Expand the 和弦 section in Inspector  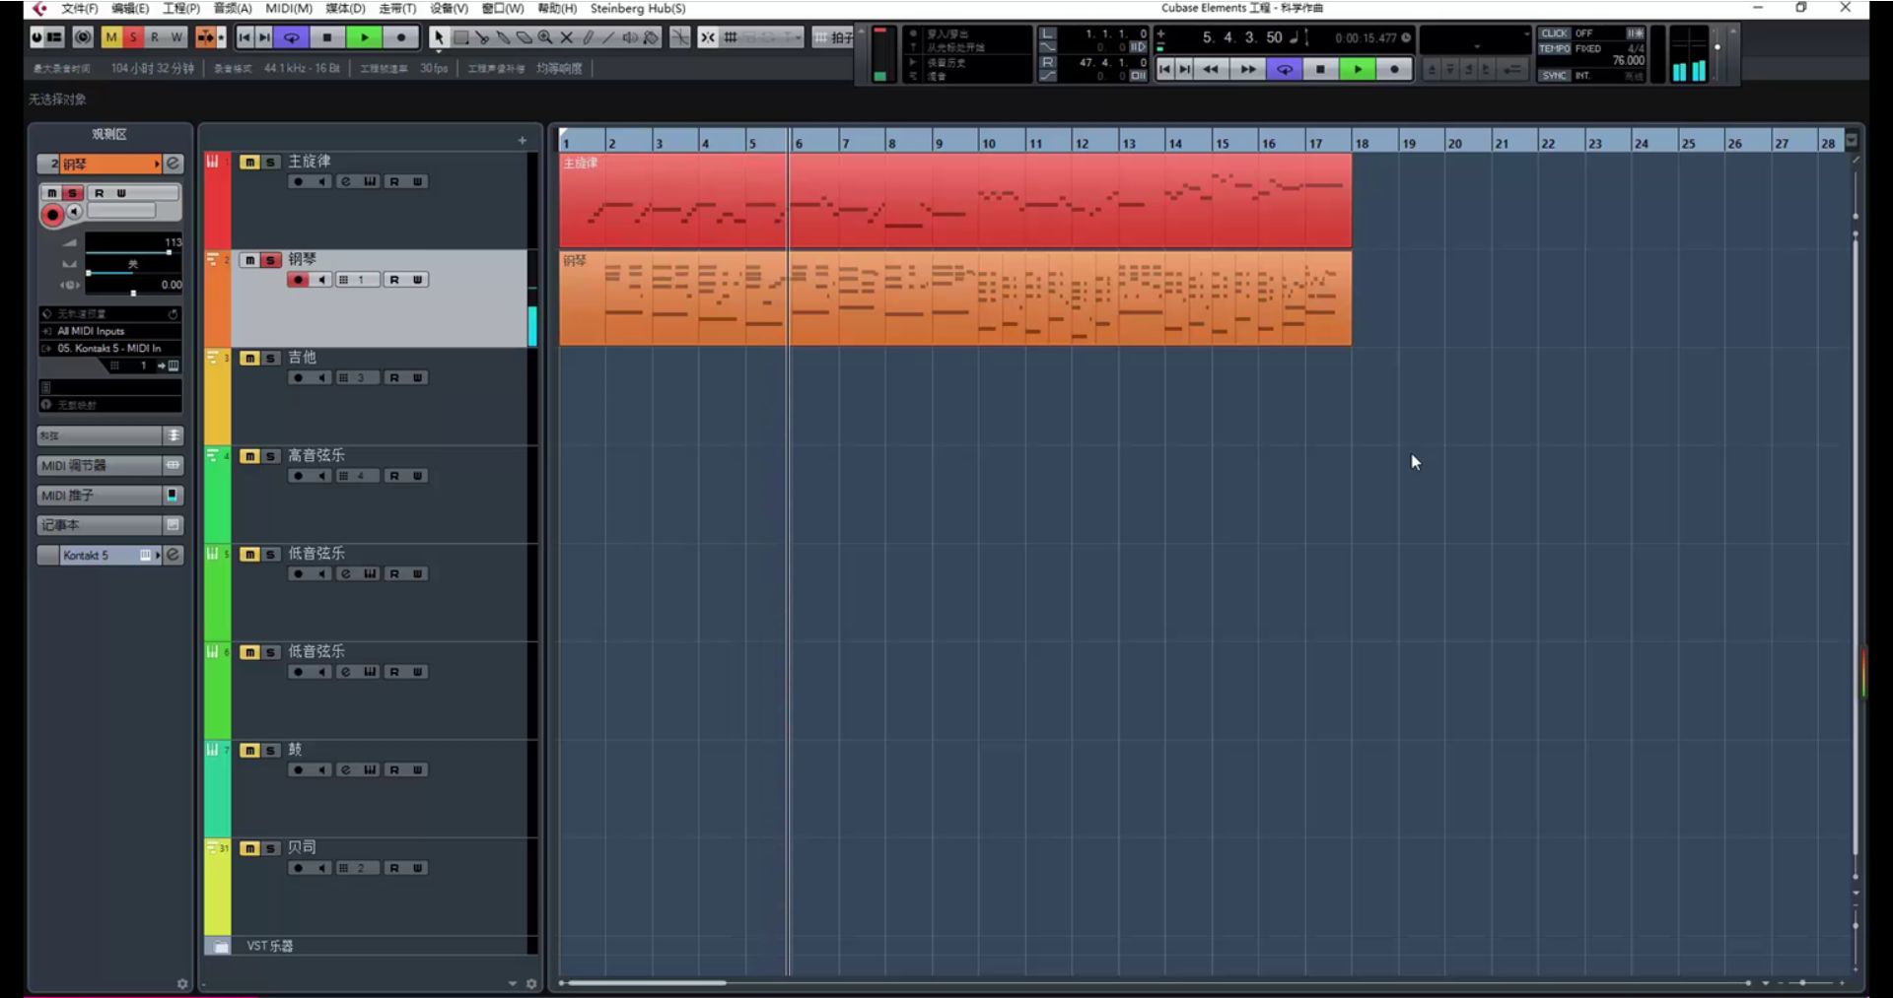(110, 435)
